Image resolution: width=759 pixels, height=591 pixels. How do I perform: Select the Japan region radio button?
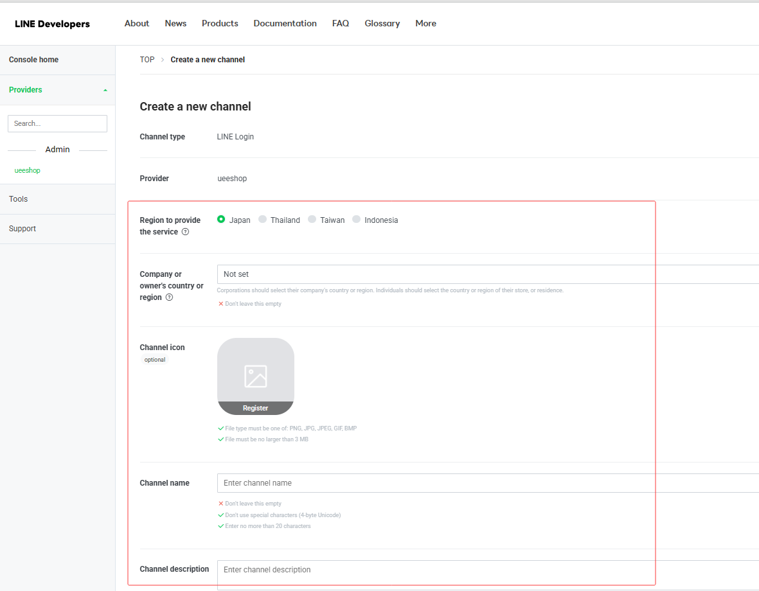[x=221, y=220]
